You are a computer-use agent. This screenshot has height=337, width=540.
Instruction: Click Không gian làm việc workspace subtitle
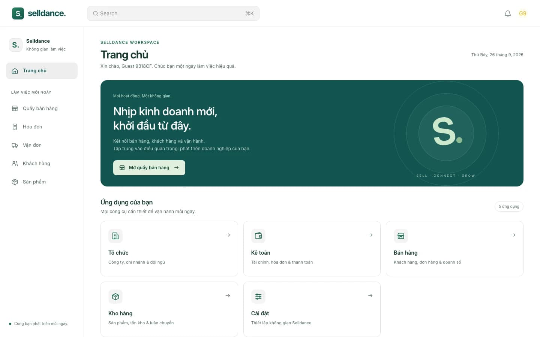(x=46, y=49)
